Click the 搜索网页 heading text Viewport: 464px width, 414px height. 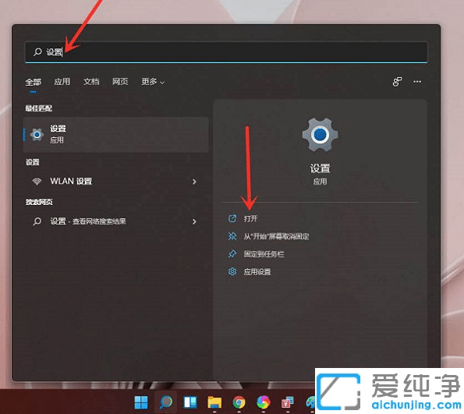pyautogui.click(x=39, y=202)
